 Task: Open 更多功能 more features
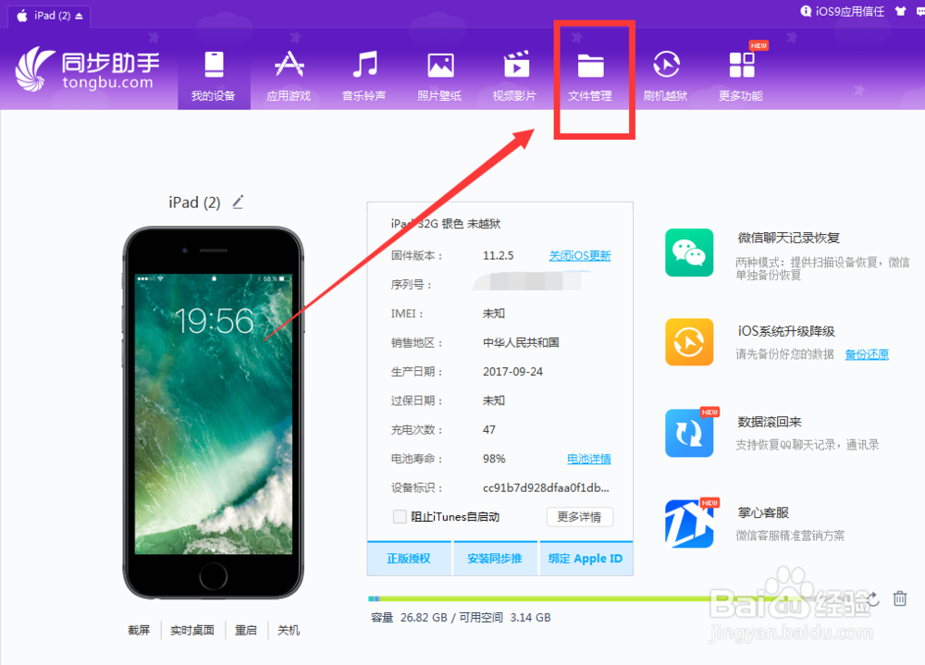(742, 75)
